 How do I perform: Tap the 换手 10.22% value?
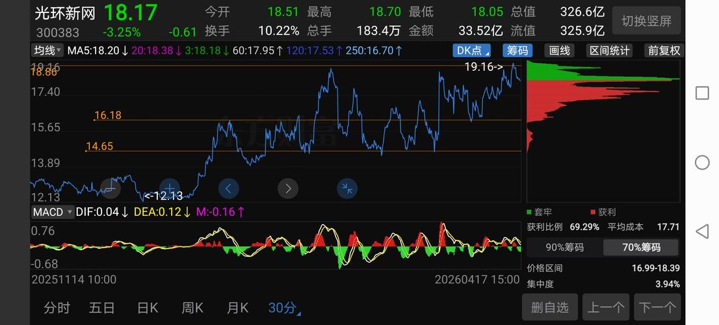click(278, 31)
